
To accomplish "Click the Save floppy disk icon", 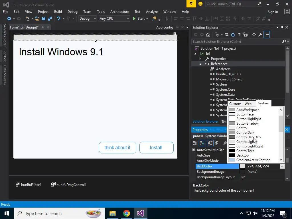I will 44,19.
